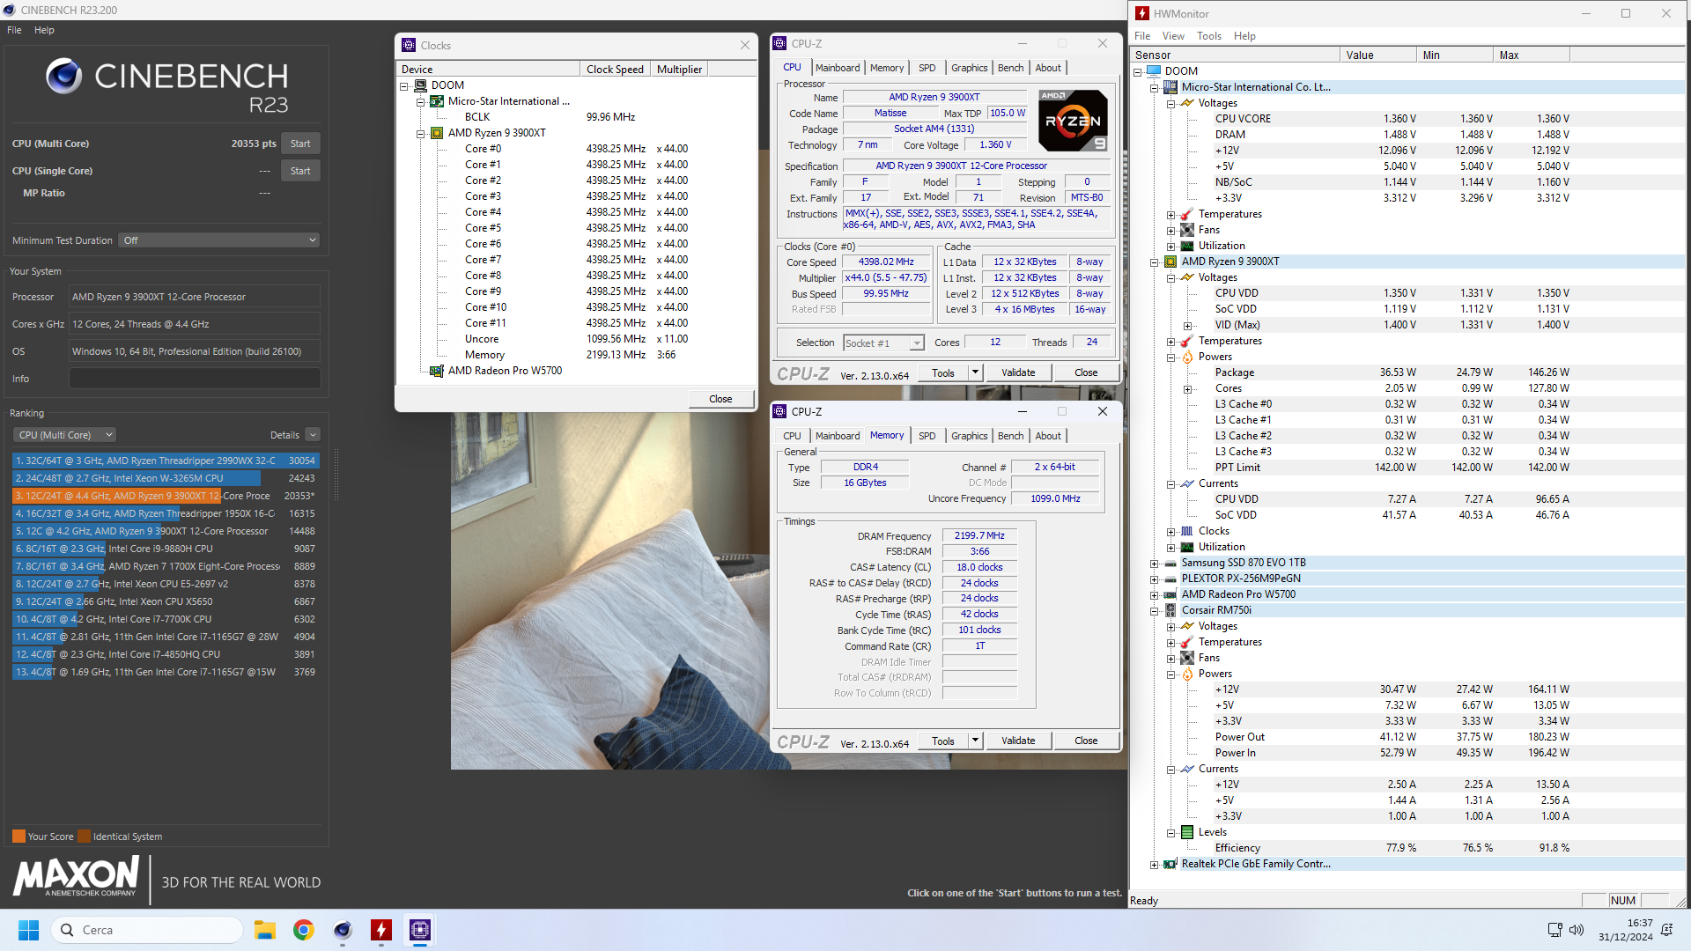Image resolution: width=1691 pixels, height=951 pixels.
Task: Click the Samsung SSD 870 EVO drive icon
Action: [x=1170, y=563]
